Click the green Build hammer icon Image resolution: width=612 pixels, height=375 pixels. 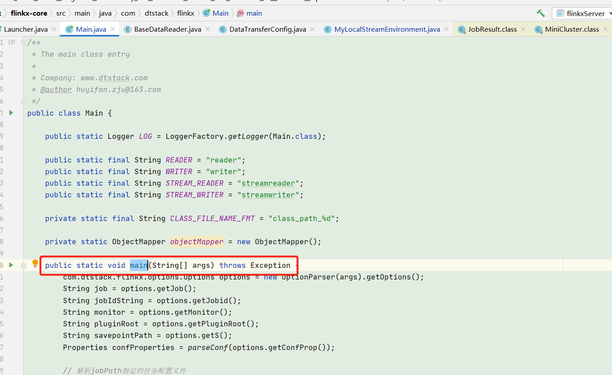coord(540,13)
